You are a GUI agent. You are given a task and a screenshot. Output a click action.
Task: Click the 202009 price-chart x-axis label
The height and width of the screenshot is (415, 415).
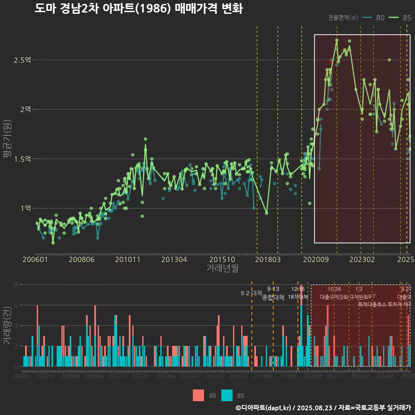pyautogui.click(x=316, y=259)
